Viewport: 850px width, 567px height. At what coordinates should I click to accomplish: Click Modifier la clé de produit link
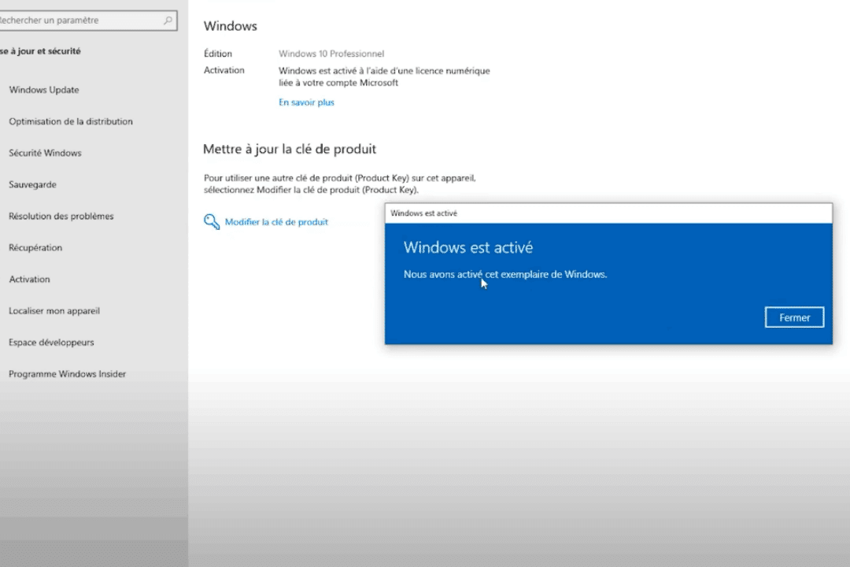click(x=276, y=222)
